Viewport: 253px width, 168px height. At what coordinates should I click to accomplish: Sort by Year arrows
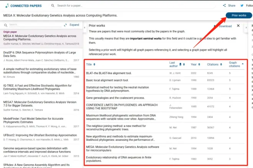(x=199, y=64)
